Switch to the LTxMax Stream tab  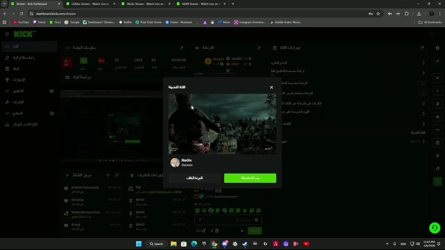point(90,4)
